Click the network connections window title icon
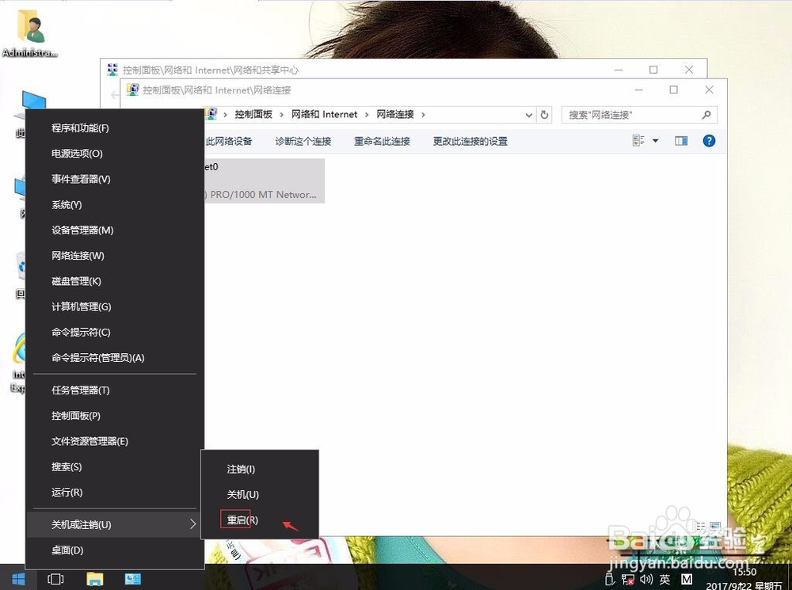 133,90
